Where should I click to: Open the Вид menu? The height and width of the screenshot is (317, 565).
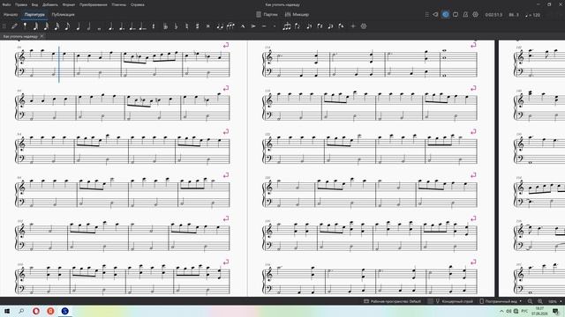[34, 4]
